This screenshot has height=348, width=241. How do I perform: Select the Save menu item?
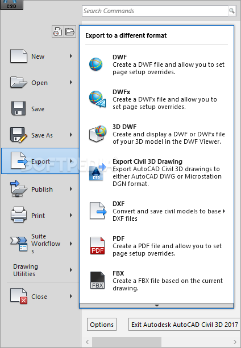[40, 109]
